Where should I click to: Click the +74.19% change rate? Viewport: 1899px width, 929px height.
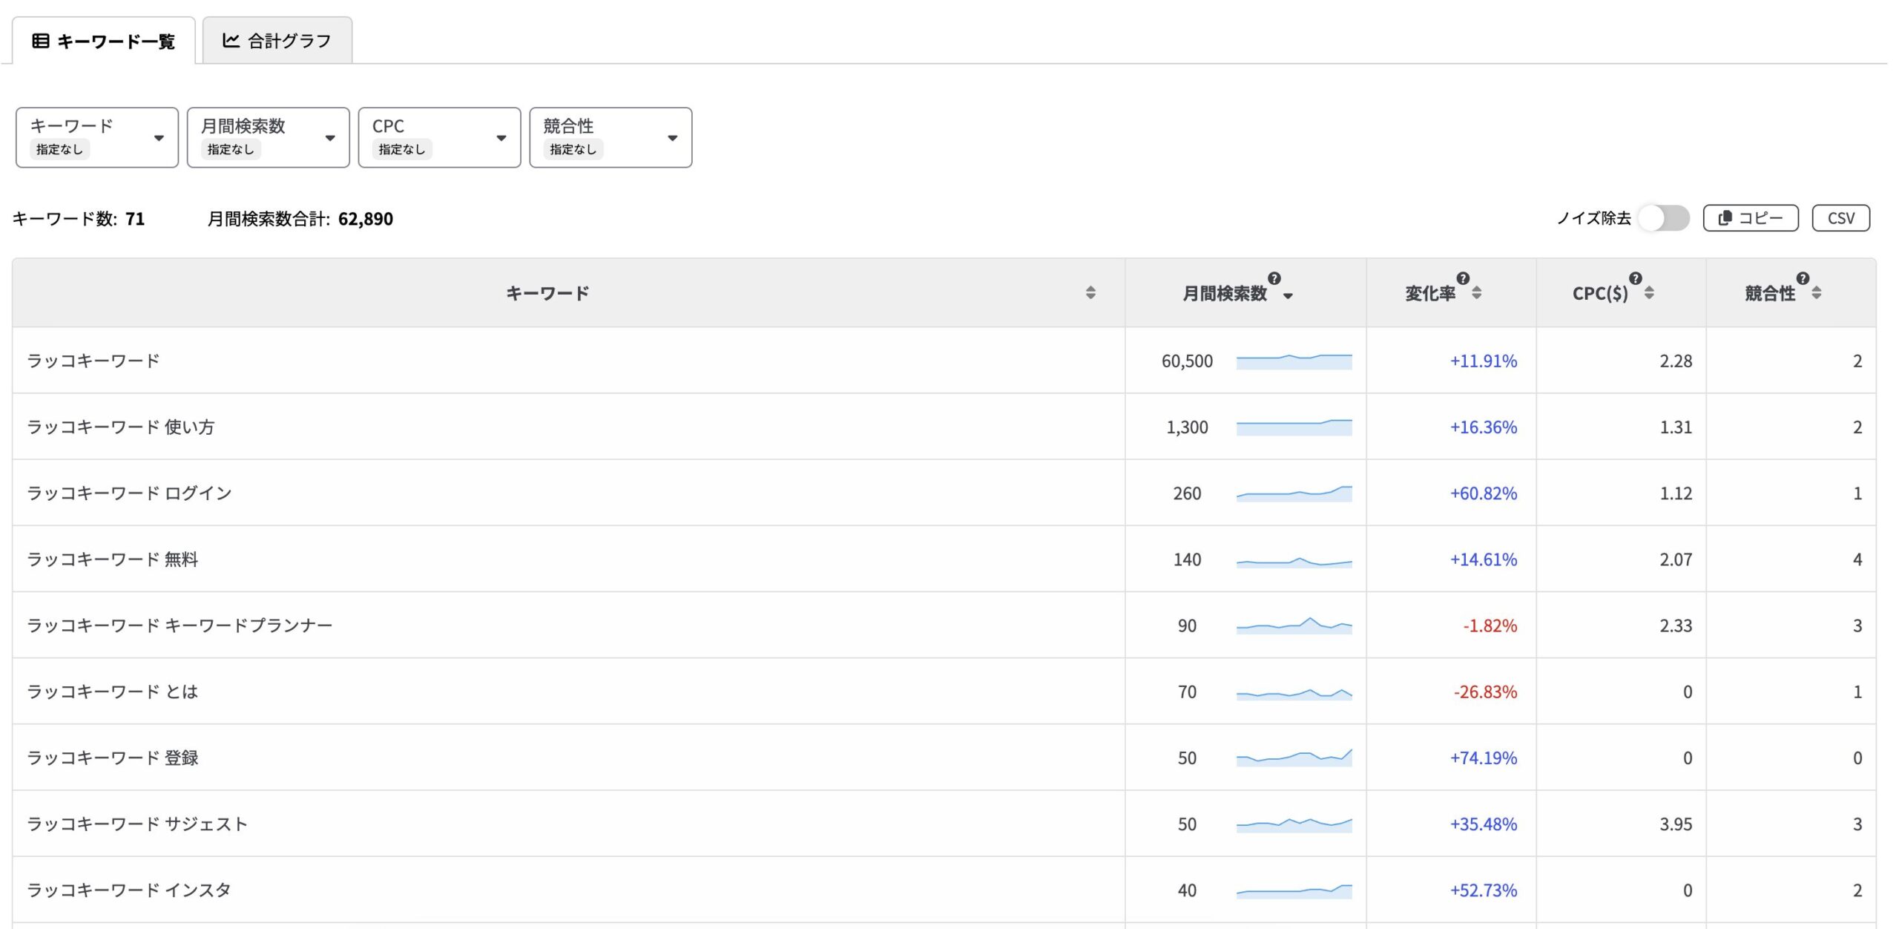click(x=1484, y=758)
